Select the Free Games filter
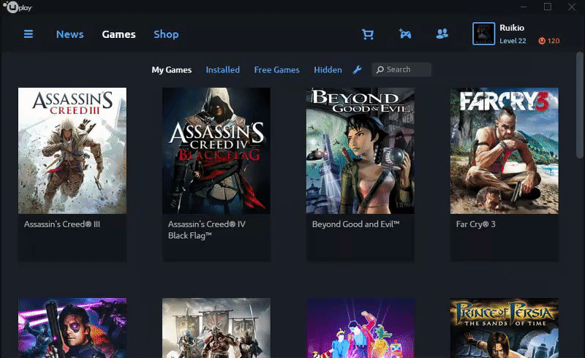This screenshot has height=358, width=585. tap(277, 69)
